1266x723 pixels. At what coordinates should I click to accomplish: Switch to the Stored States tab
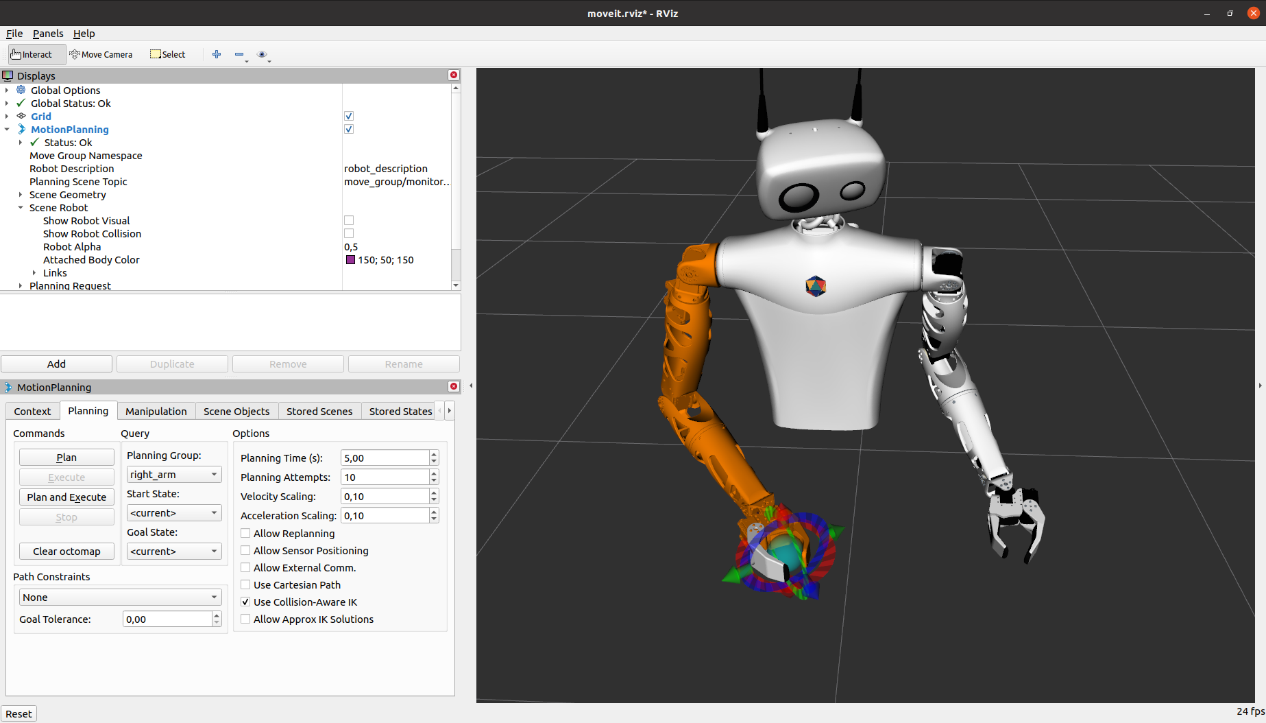click(x=400, y=411)
